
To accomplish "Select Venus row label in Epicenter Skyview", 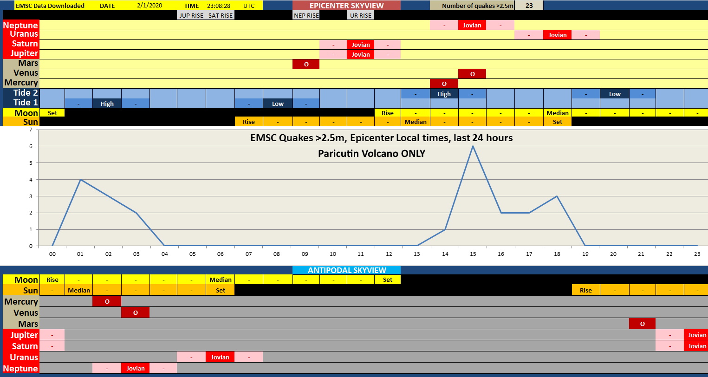I will point(20,73).
